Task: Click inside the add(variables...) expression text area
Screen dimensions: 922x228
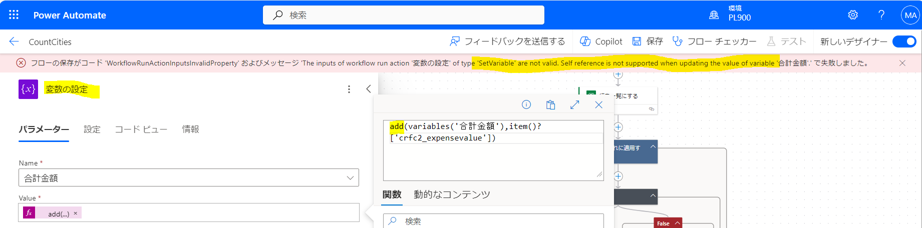Action: [x=493, y=150]
